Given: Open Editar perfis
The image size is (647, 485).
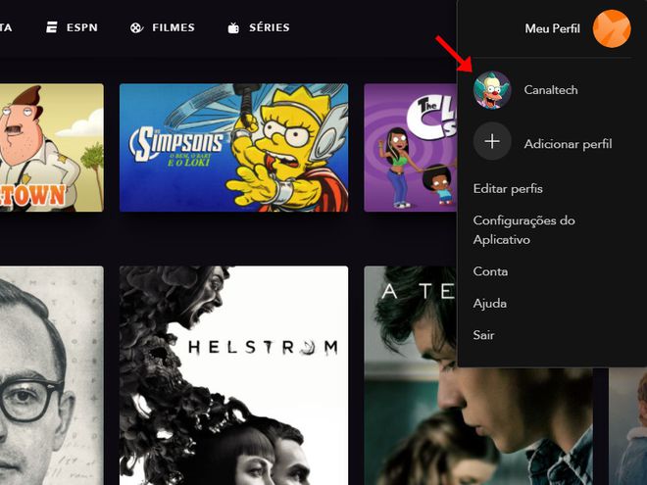Looking at the screenshot, I should [x=508, y=188].
